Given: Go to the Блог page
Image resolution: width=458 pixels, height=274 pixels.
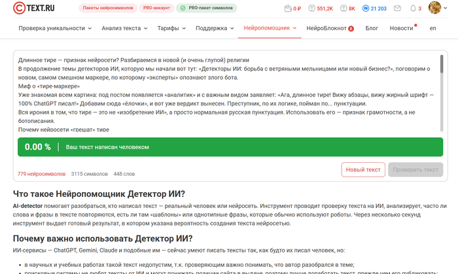Looking at the screenshot, I should 372,28.
